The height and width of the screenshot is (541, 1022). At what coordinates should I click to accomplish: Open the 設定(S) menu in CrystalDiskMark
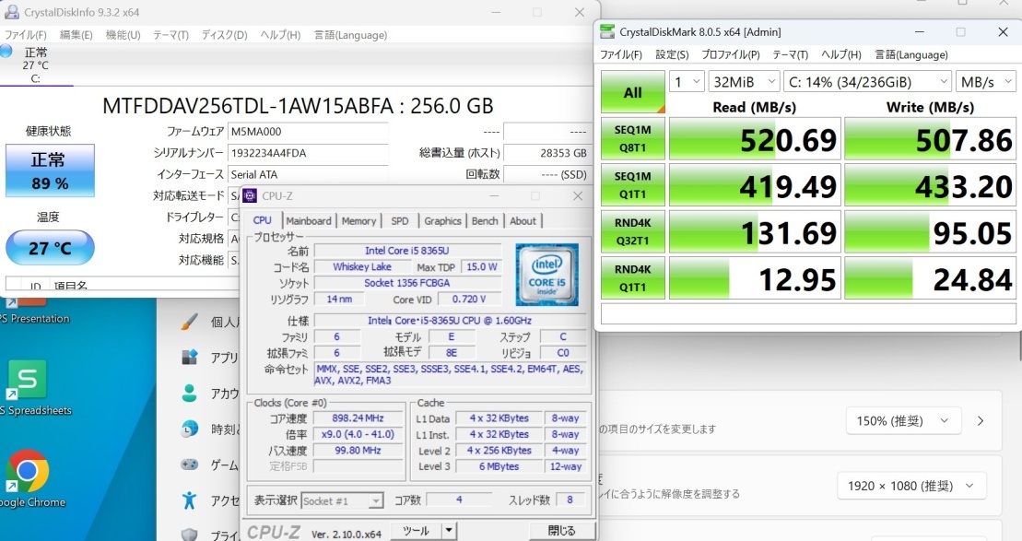pyautogui.click(x=672, y=54)
